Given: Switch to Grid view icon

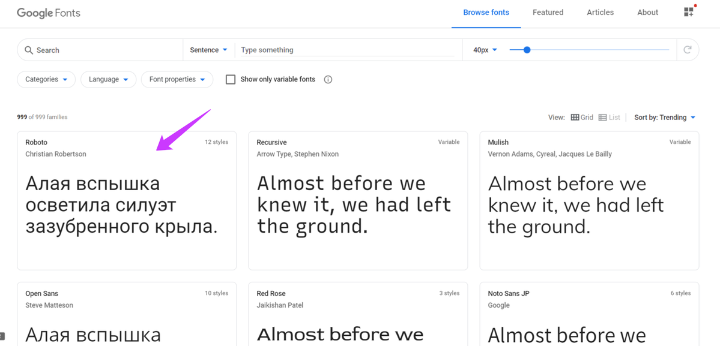Looking at the screenshot, I should tap(575, 118).
